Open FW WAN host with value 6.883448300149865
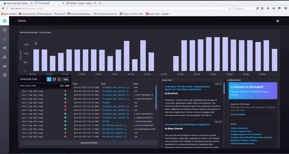This screenshot has width=289, height=154. pos(106,122)
